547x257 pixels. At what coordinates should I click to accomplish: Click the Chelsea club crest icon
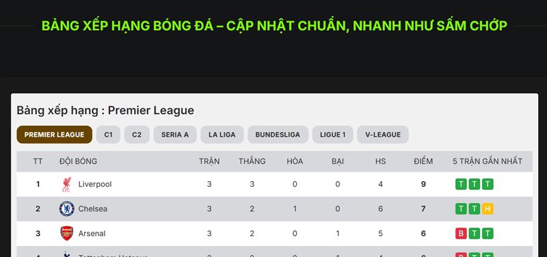(66, 209)
